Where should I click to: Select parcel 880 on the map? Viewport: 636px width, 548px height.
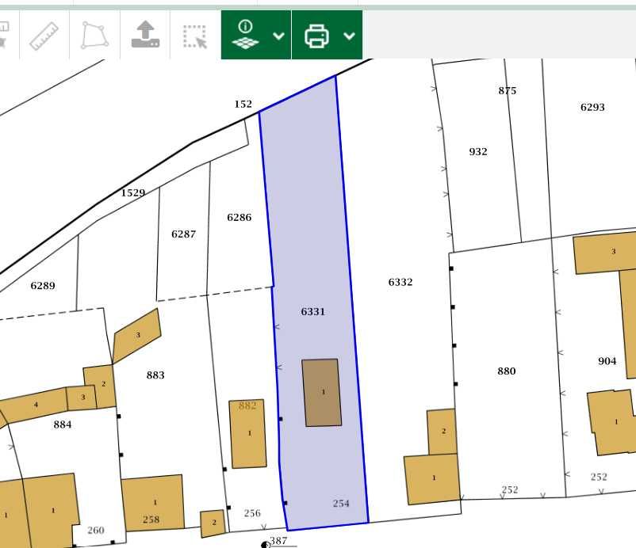pyautogui.click(x=507, y=371)
